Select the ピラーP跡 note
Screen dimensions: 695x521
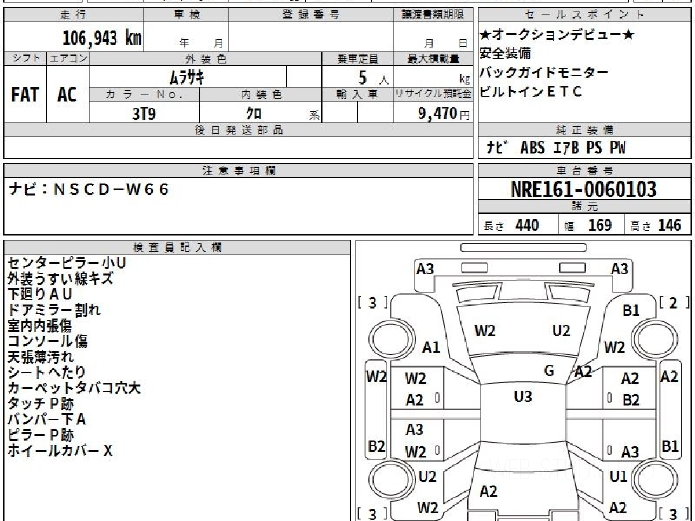pyautogui.click(x=41, y=435)
